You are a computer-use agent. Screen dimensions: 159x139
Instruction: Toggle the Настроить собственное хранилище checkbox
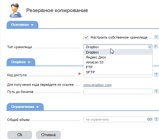coord(86,37)
